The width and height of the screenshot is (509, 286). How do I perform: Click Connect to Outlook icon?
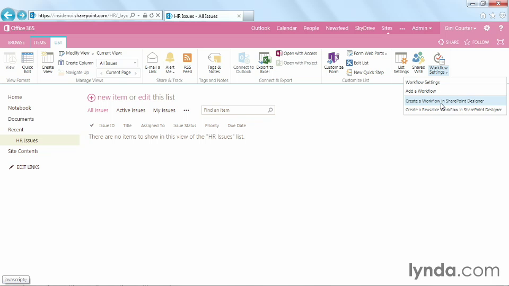[x=243, y=62]
